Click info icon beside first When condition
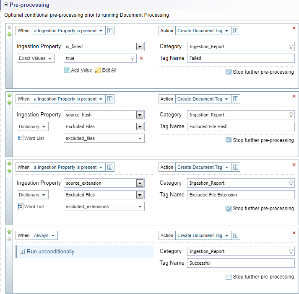299x294 pixels. (x=110, y=31)
